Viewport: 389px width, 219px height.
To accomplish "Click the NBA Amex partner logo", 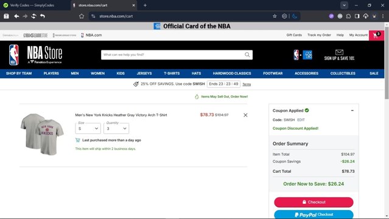I will pyautogui.click(x=303, y=55).
